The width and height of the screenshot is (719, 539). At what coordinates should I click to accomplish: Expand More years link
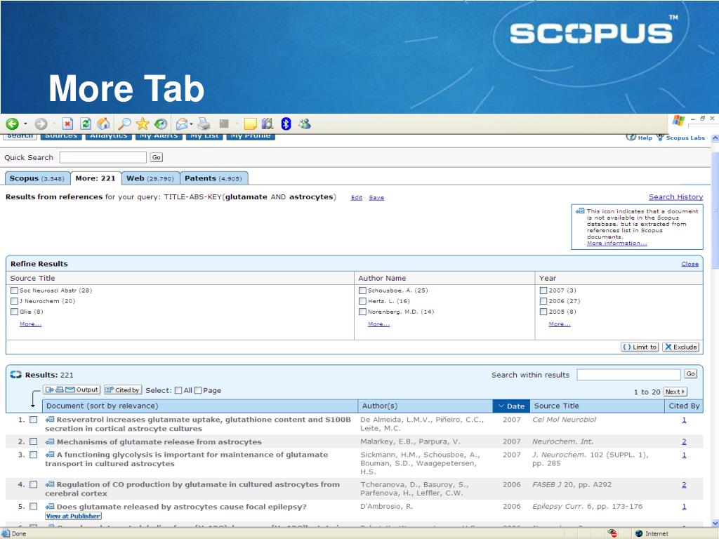click(560, 324)
